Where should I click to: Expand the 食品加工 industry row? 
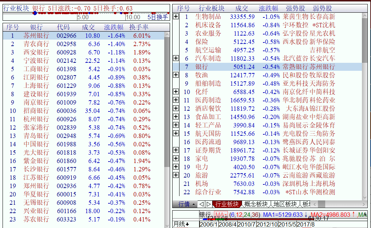click(176, 117)
